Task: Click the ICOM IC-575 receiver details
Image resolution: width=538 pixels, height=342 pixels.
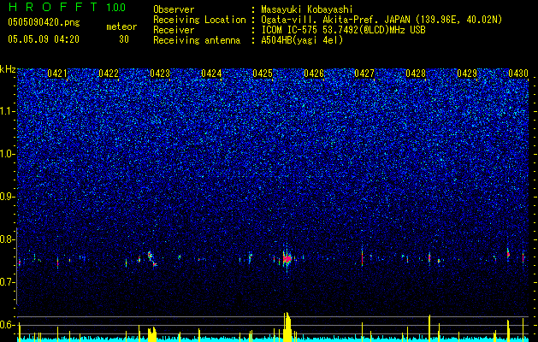Action: click(x=343, y=30)
